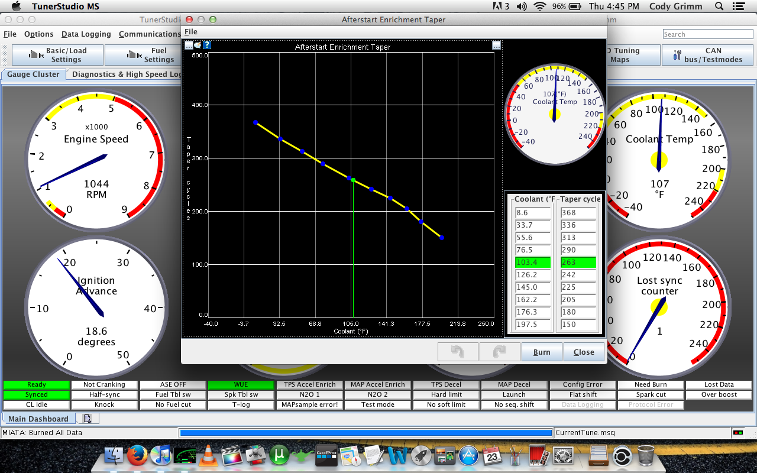Viewport: 757px width, 473px height.
Task: Open Firefox from the dock
Action: click(137, 456)
